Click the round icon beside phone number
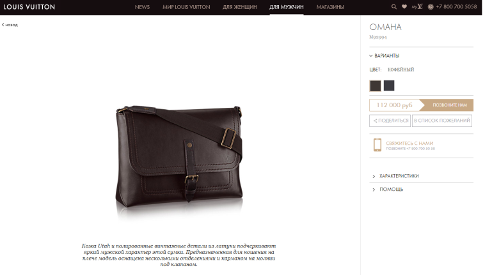 tap(431, 6)
